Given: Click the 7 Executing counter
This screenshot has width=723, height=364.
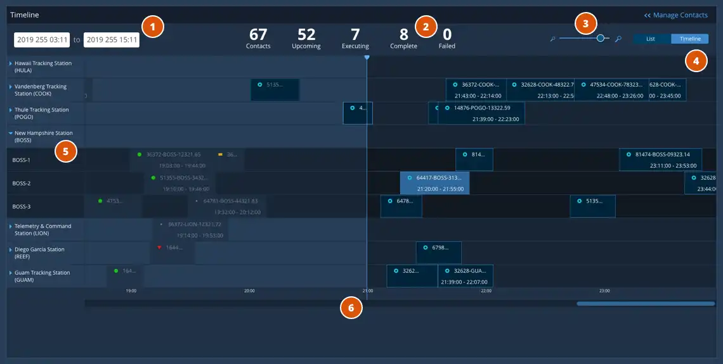Looking at the screenshot, I should coord(355,38).
